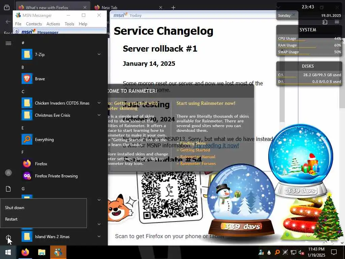Viewport: 345px width, 259px height.
Task: Switch to MSN Messenger taskbar button
Action: (58, 252)
